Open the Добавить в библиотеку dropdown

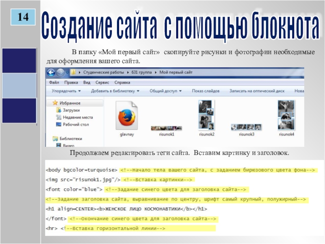(115, 91)
